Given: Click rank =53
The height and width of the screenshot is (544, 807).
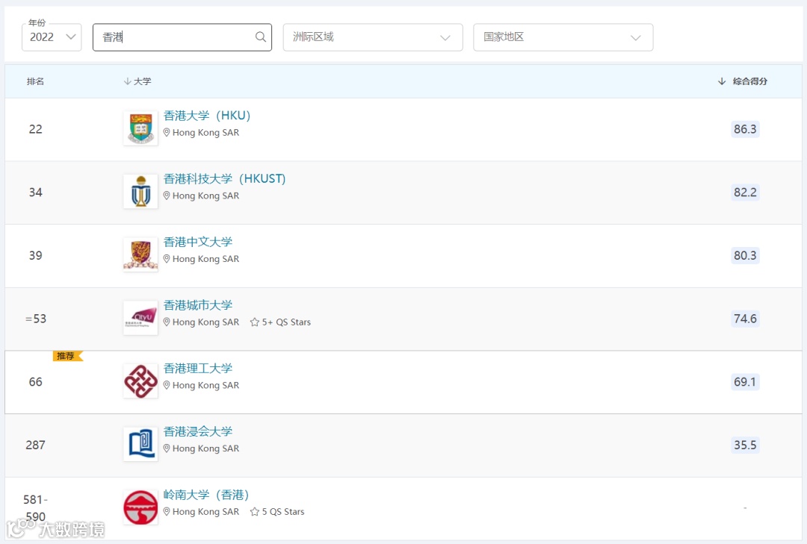Looking at the screenshot, I should click(36, 319).
